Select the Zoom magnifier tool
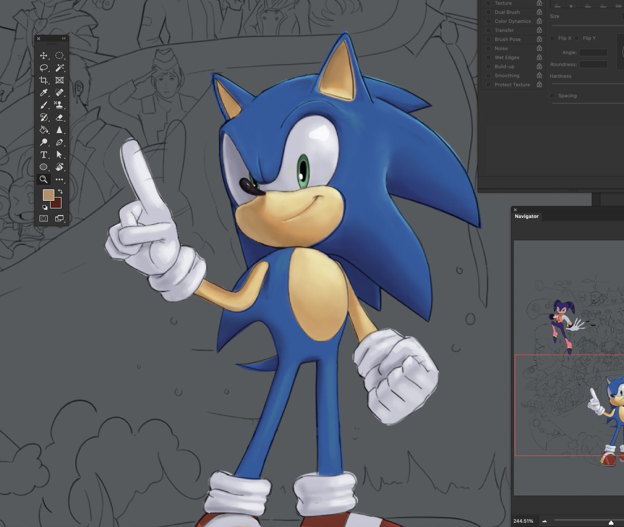The height and width of the screenshot is (527, 624). coord(44,179)
